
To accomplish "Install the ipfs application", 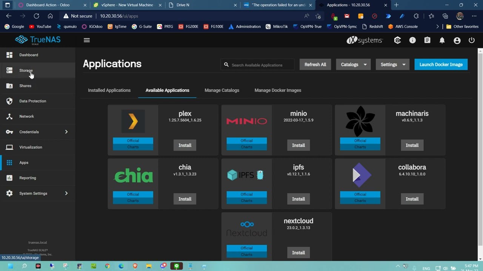I will [x=298, y=199].
